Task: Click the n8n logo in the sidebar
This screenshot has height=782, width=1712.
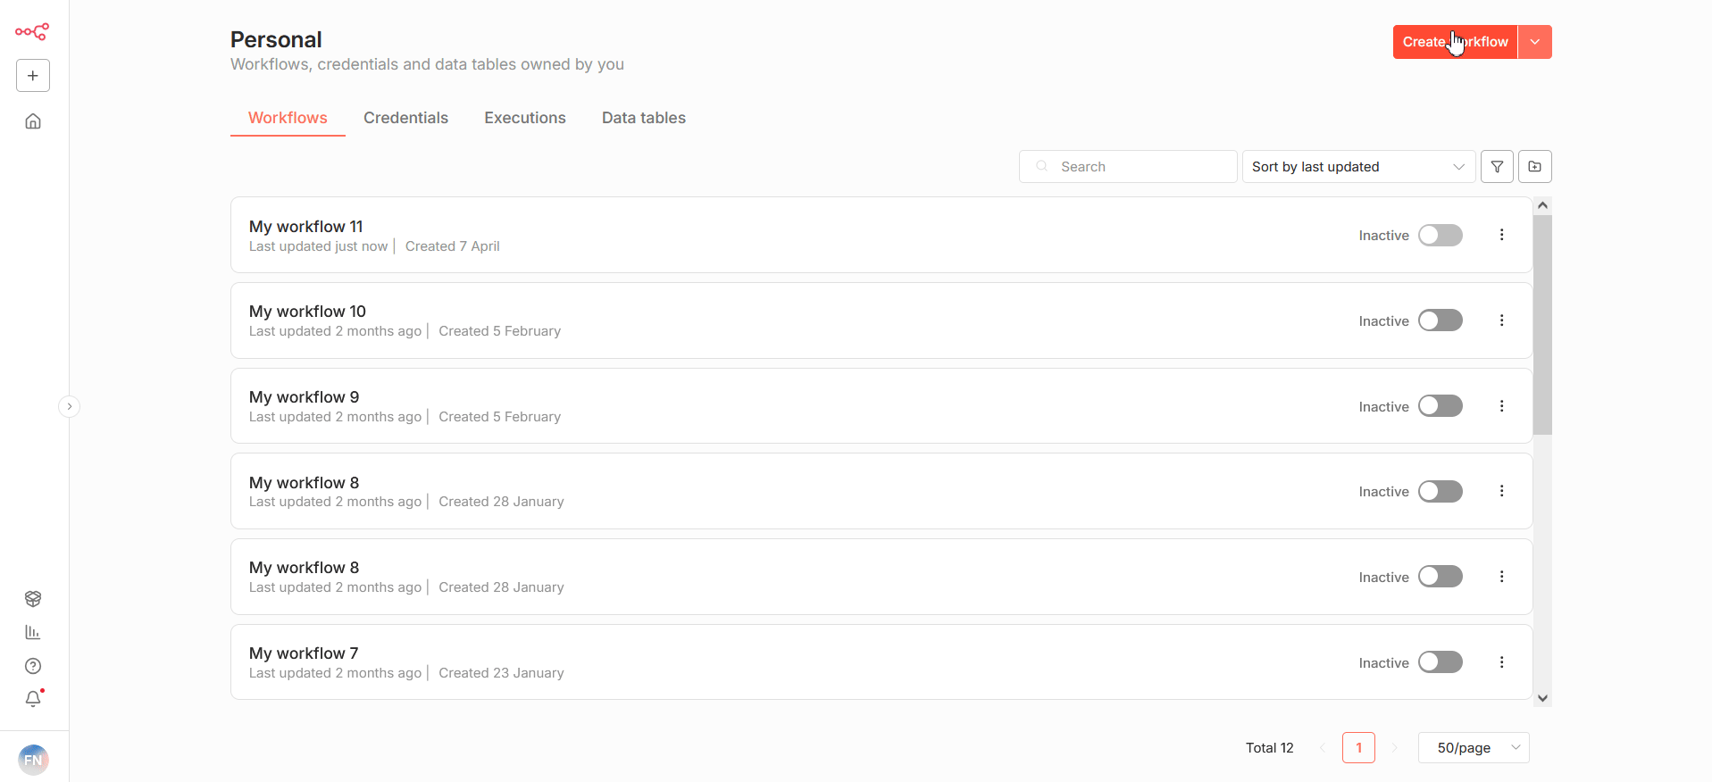Action: [x=32, y=32]
